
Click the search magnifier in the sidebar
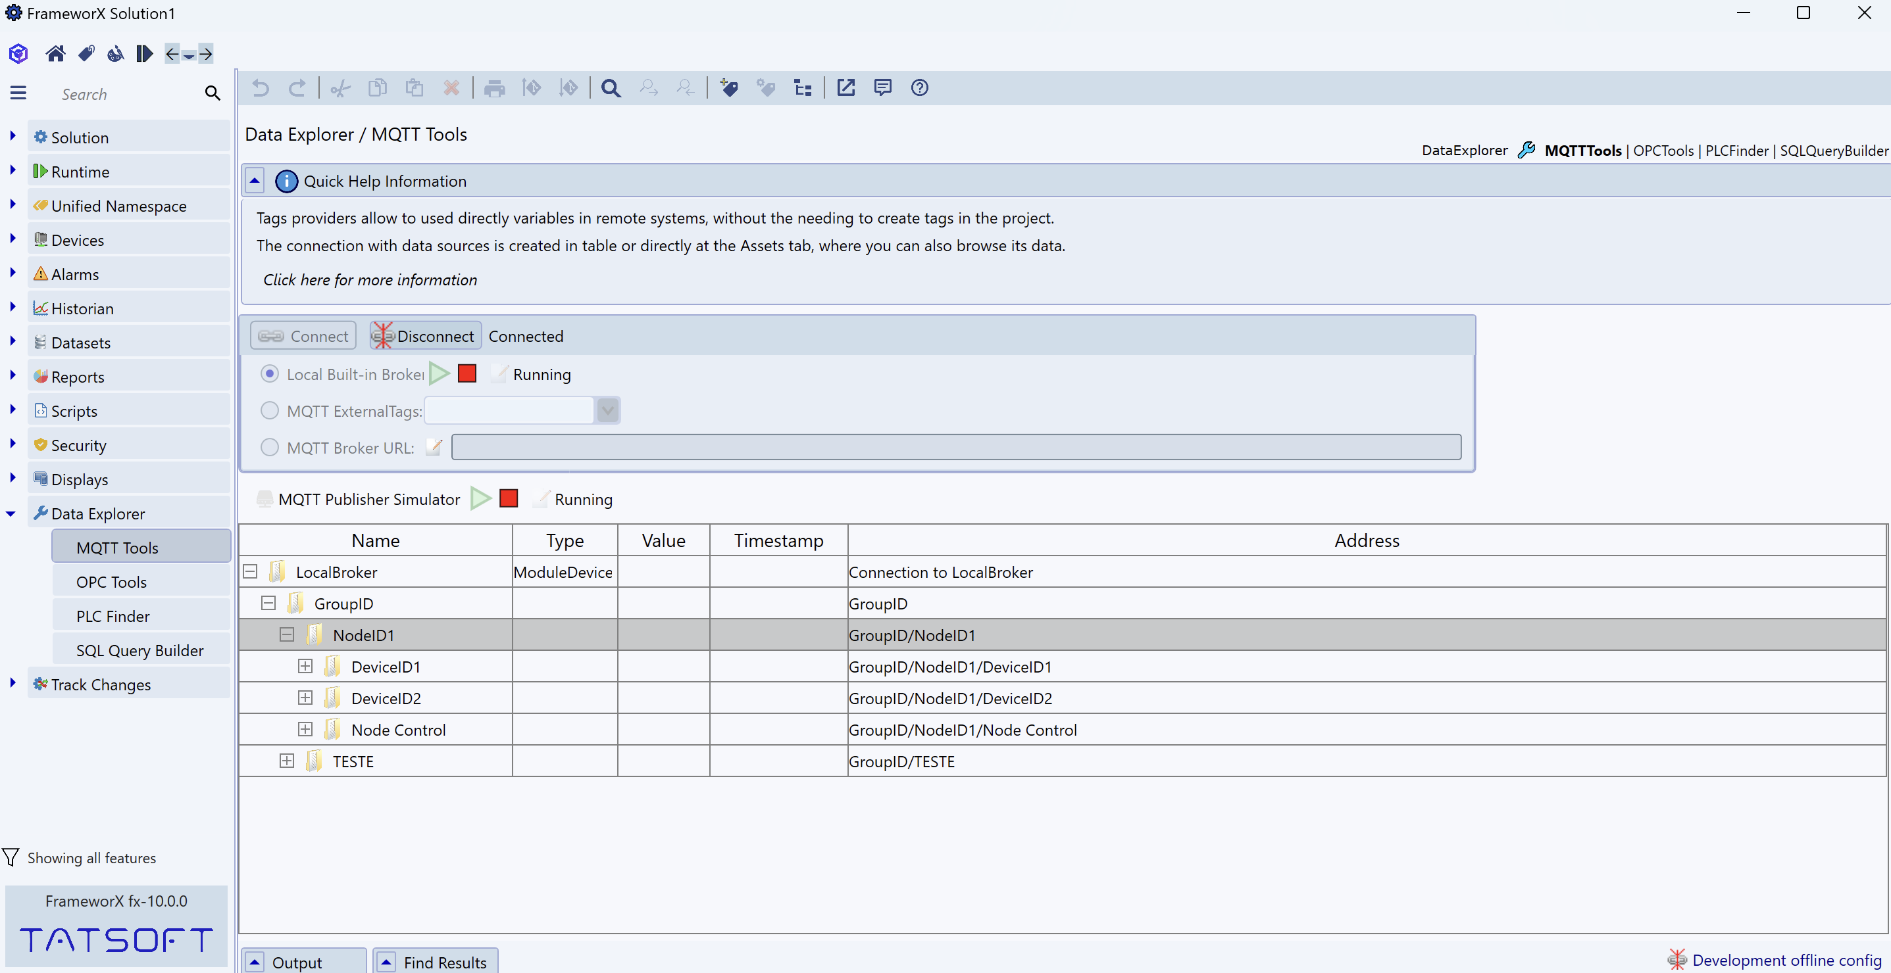(x=212, y=93)
